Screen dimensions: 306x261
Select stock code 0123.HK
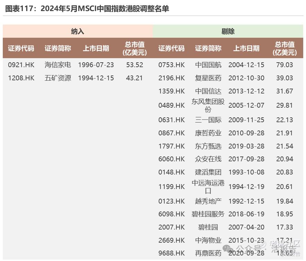coord(172,201)
